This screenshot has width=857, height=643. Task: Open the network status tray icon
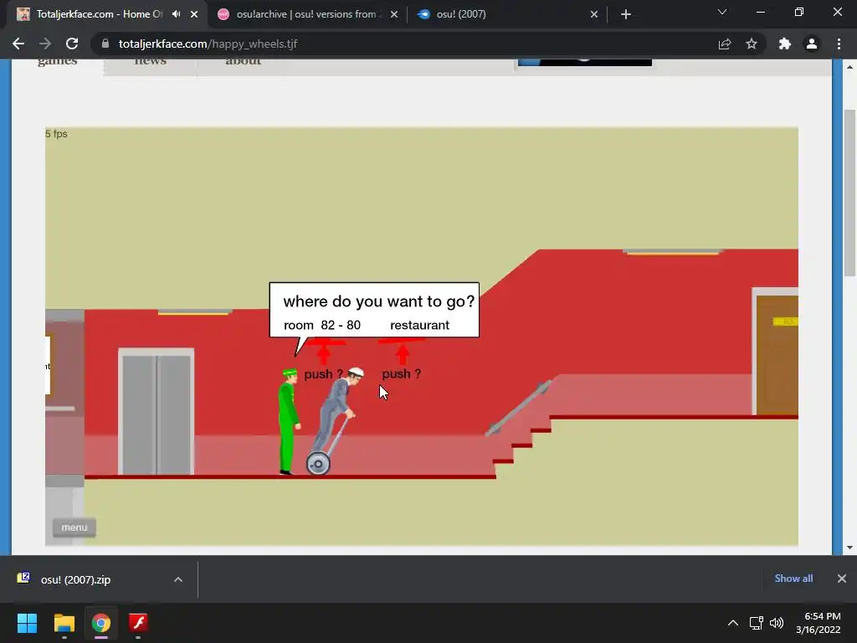tap(757, 623)
